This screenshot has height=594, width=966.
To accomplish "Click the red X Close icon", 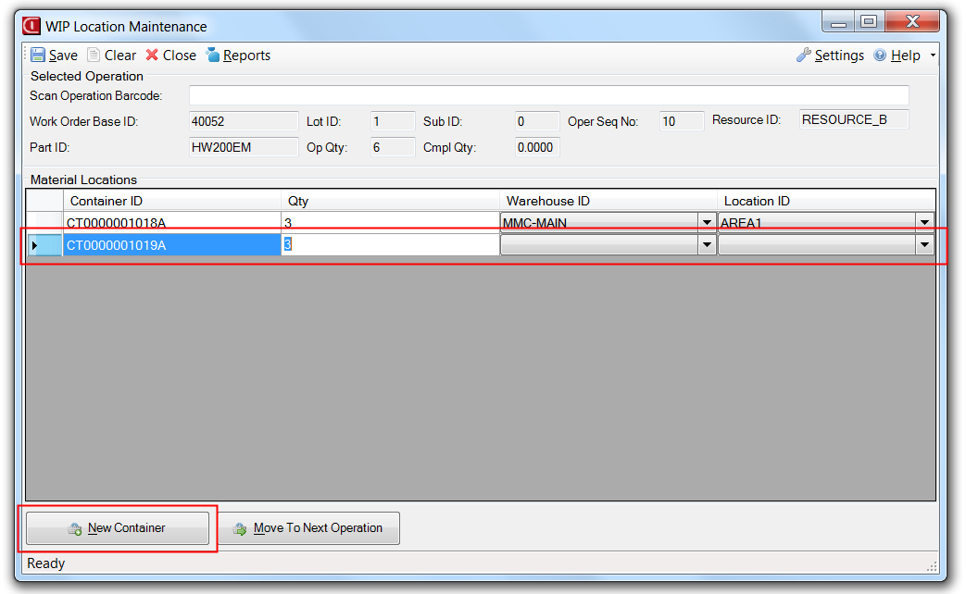I will [x=152, y=56].
